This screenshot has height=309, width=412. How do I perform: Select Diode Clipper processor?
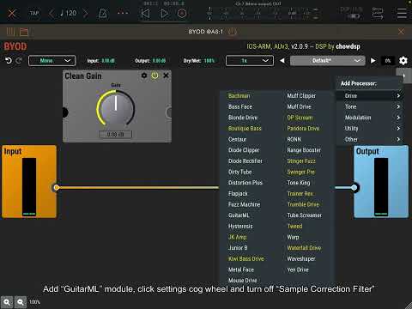[x=244, y=150]
